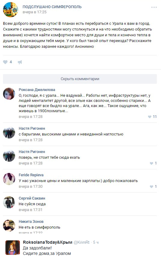Viewport: 161px width, 257px height.
Task: Open Никита Зонов's avatar
Action: [9, 225]
